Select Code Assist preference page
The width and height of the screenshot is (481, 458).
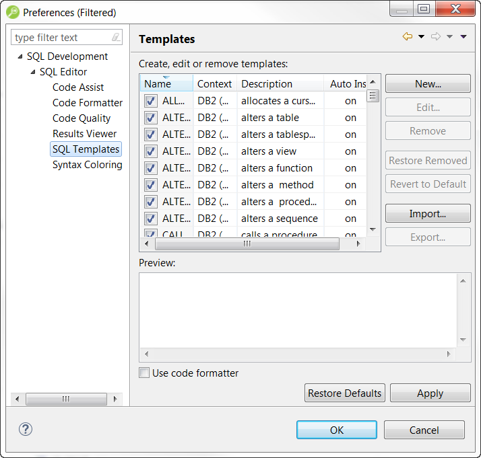tap(77, 87)
